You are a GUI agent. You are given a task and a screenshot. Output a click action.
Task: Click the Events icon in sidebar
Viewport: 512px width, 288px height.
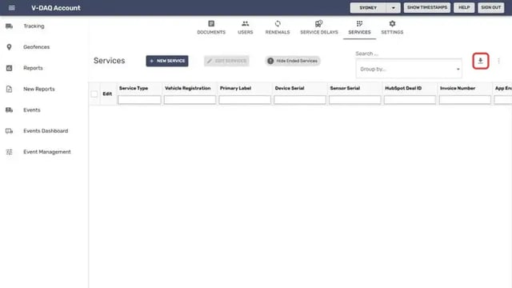(x=9, y=110)
